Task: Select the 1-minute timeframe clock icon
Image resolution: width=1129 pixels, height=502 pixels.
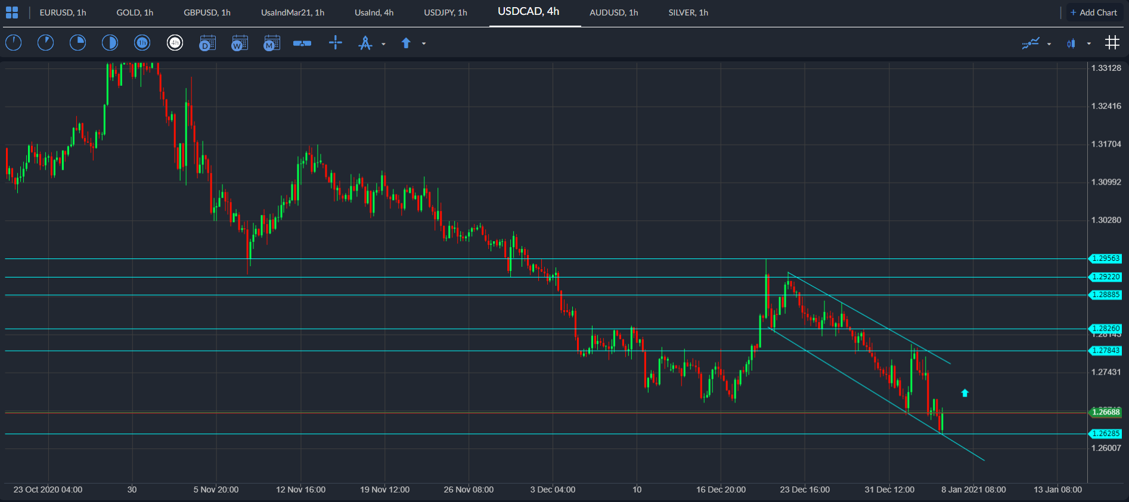Action: click(14, 43)
